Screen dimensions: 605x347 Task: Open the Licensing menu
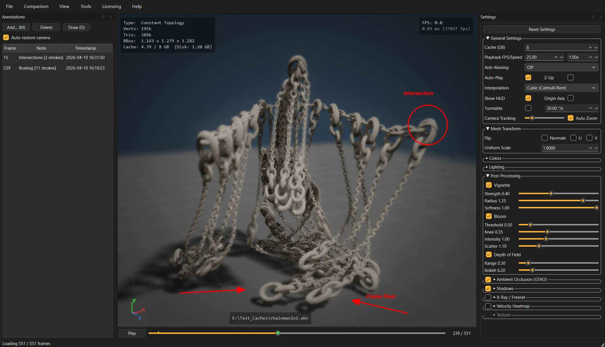click(x=111, y=6)
